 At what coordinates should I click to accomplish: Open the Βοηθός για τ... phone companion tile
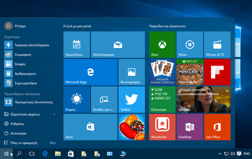tap(104, 99)
